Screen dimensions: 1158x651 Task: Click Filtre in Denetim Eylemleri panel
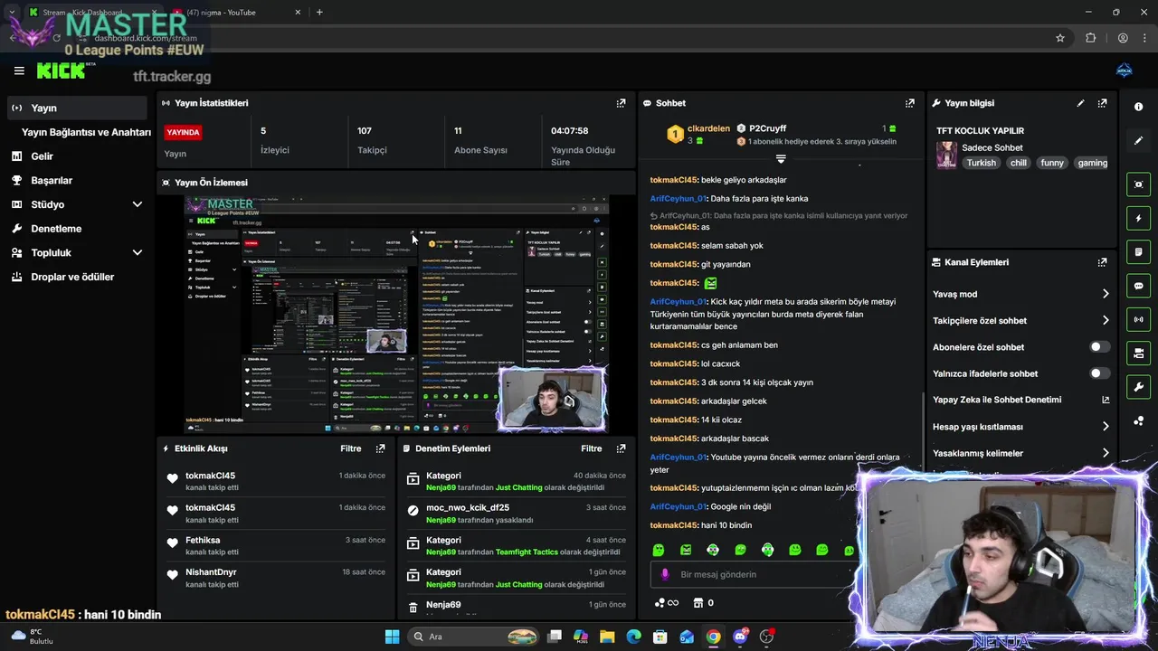[592, 448]
